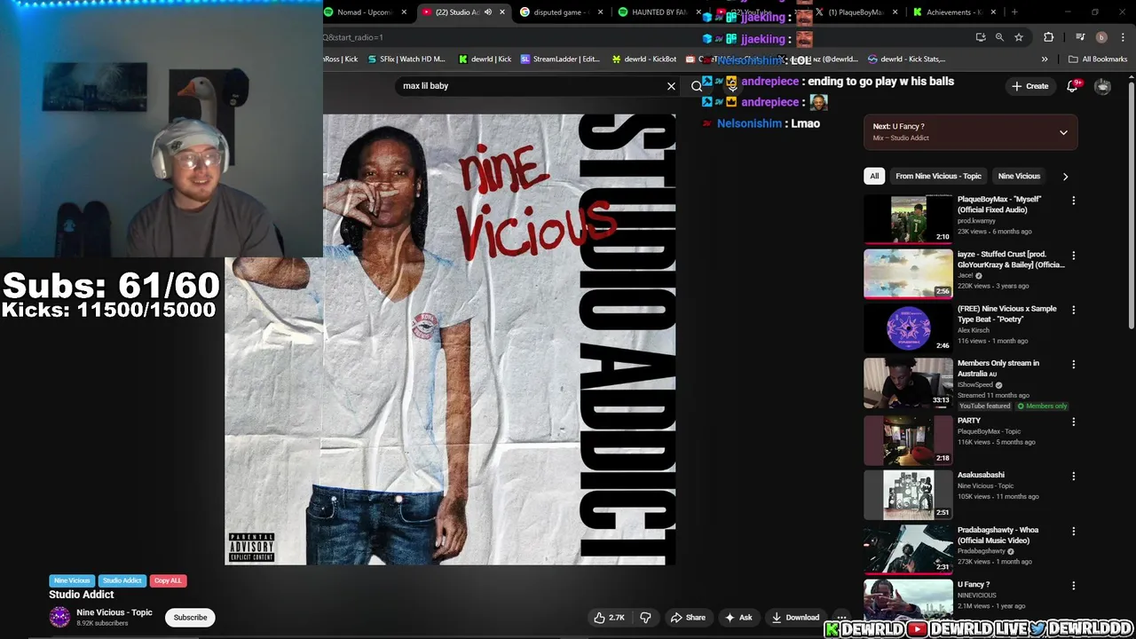The width and height of the screenshot is (1136, 639).
Task: Click the Studio Addict album cover video
Action: point(450,339)
